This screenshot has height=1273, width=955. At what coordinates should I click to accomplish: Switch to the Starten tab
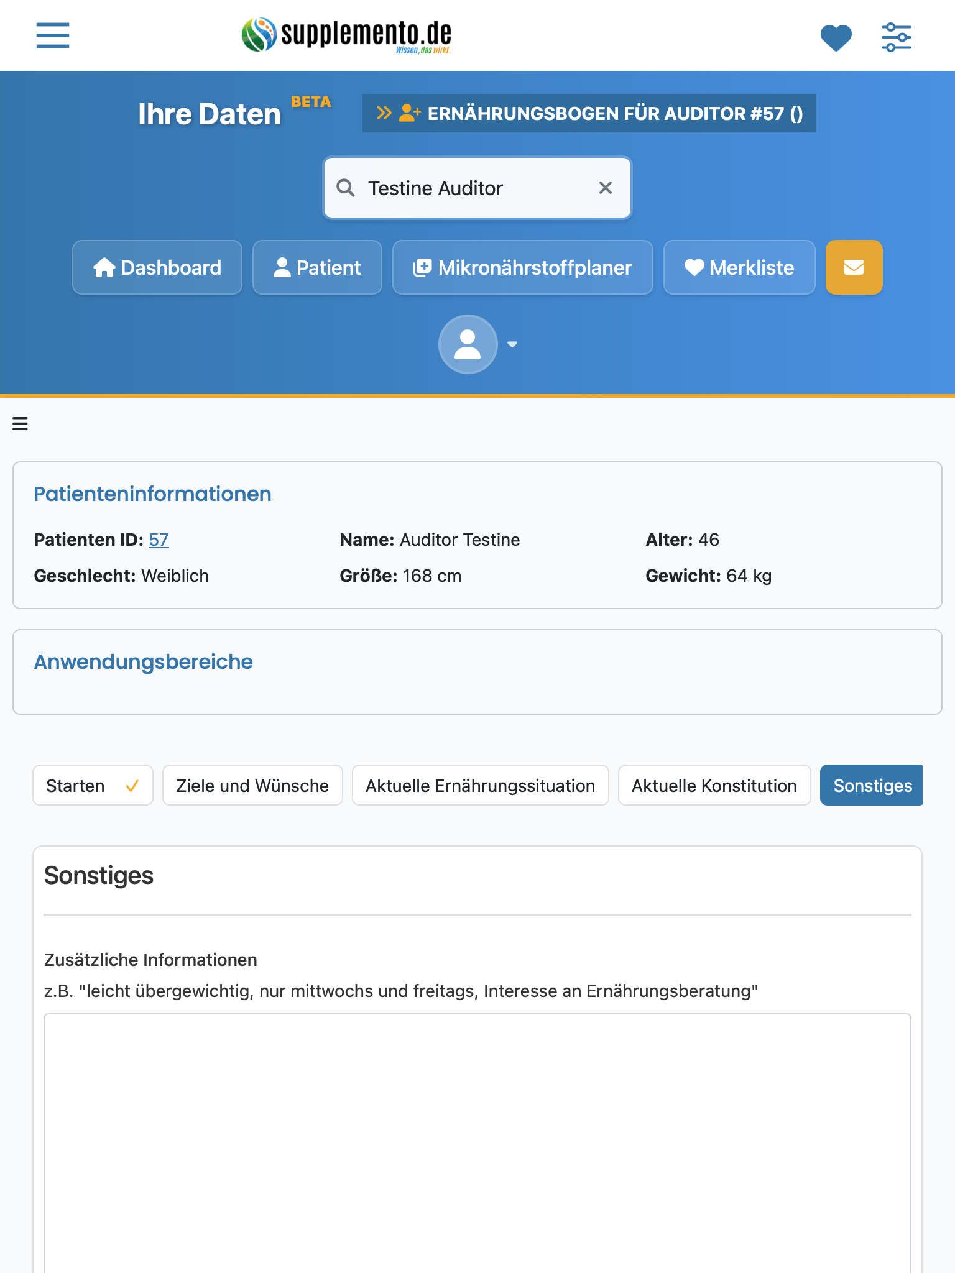tap(93, 785)
